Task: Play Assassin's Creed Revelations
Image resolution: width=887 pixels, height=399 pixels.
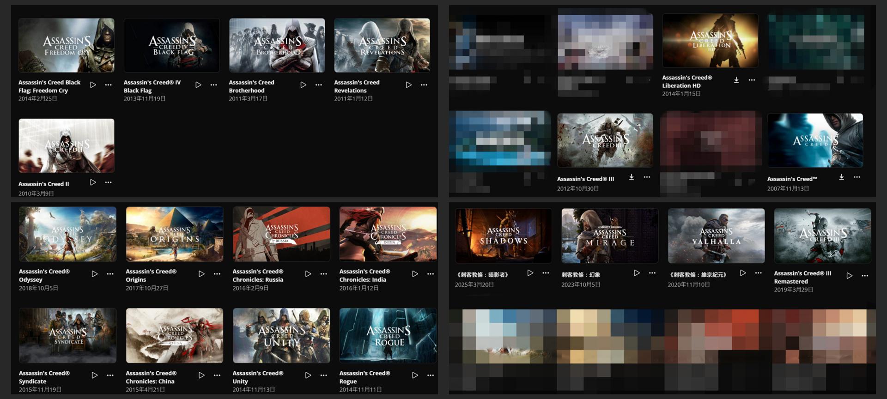Action: click(x=408, y=85)
